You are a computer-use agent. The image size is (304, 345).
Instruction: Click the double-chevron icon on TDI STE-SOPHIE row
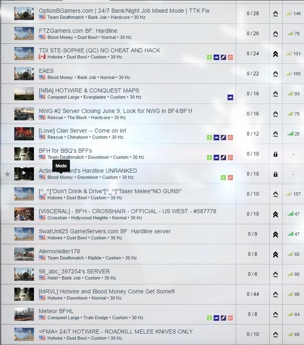275,54
